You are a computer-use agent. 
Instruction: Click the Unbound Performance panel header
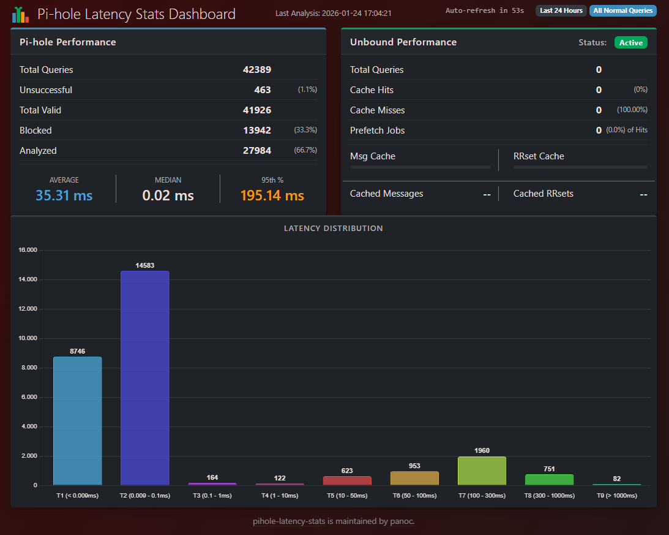pyautogui.click(x=403, y=42)
